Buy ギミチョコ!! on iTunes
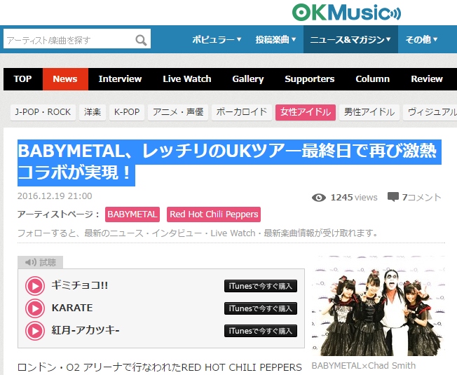457x375 pixels. pyautogui.click(x=261, y=286)
